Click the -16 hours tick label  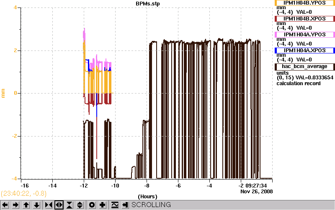pos(25,186)
